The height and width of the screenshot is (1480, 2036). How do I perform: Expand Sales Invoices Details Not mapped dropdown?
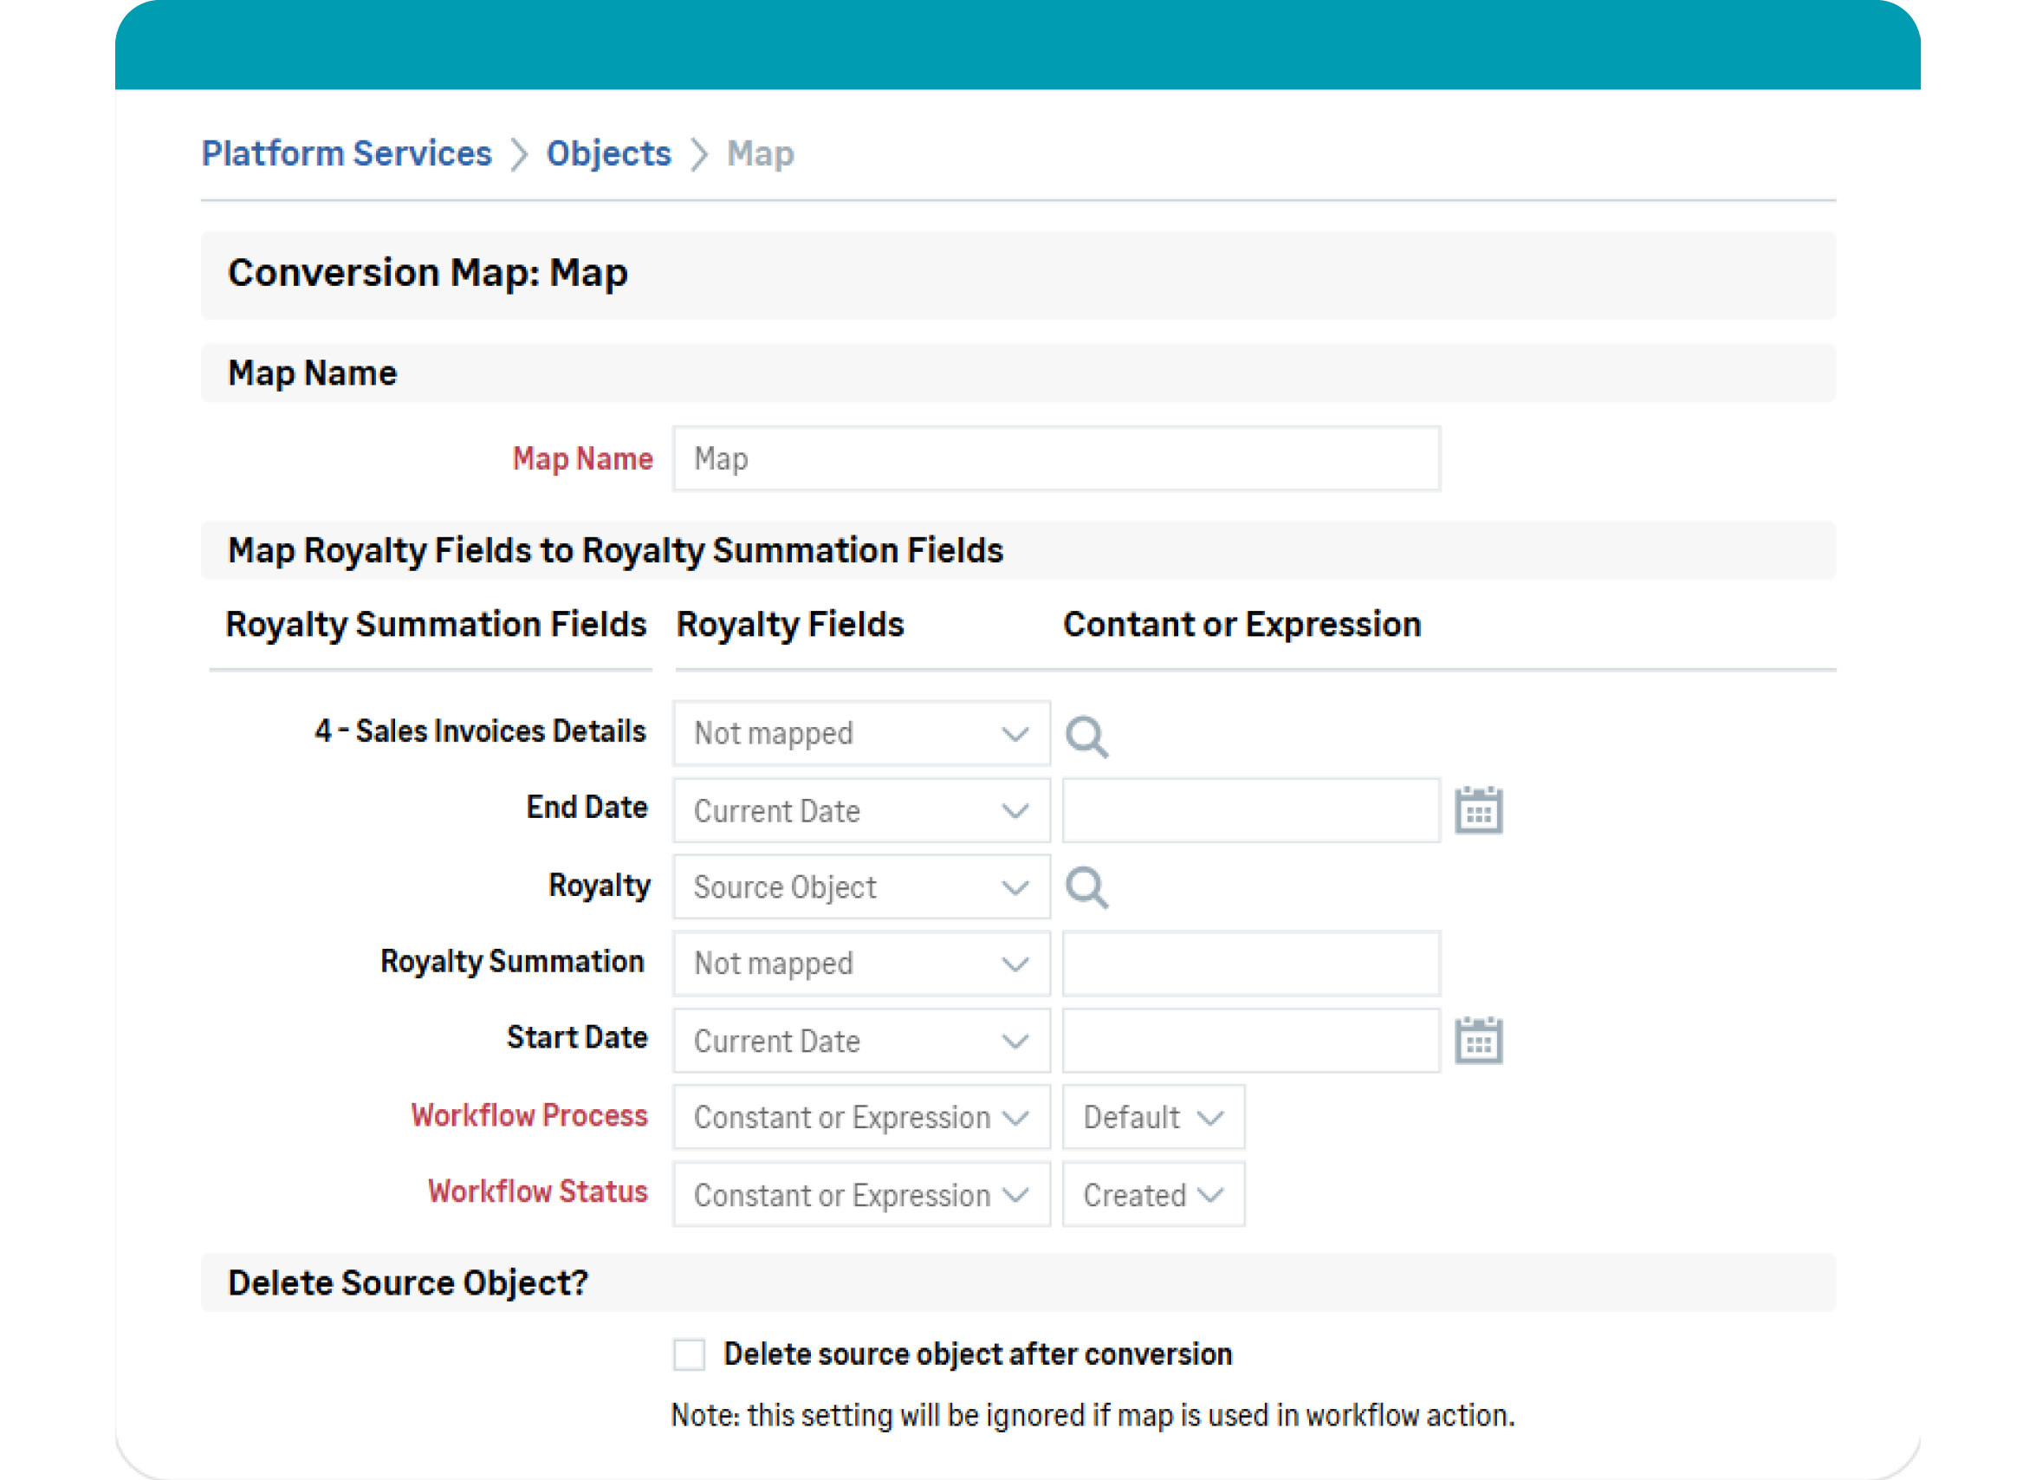pos(861,734)
